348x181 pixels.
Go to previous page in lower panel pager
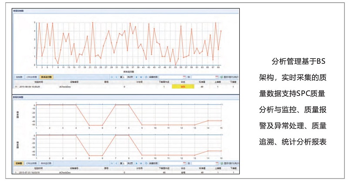116,163
